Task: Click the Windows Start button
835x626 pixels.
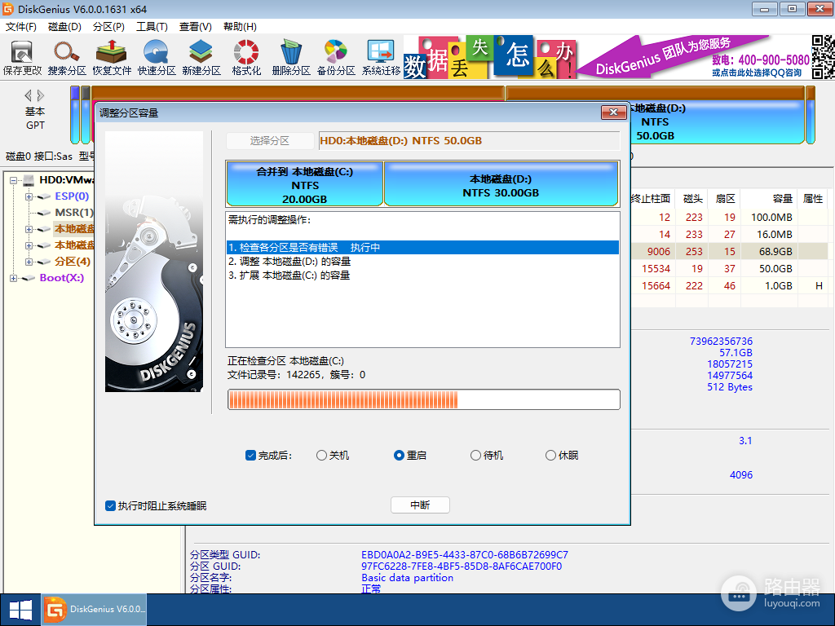Action: point(20,610)
